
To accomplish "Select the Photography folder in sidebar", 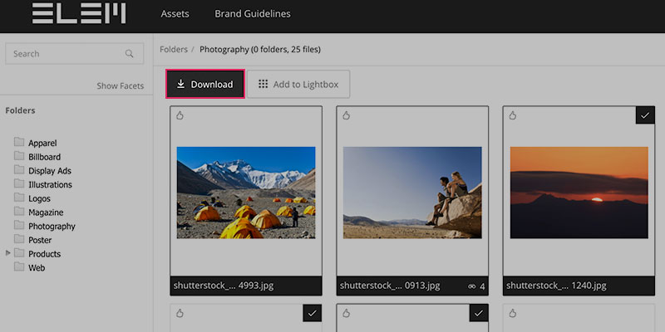I will point(52,226).
